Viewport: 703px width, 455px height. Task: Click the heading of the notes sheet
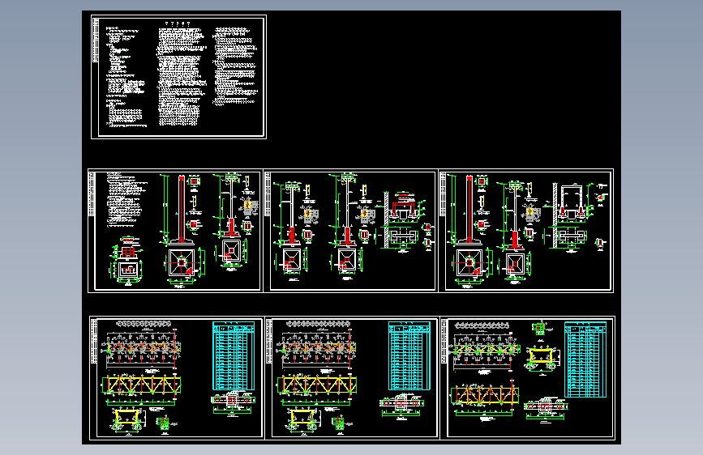pos(178,23)
